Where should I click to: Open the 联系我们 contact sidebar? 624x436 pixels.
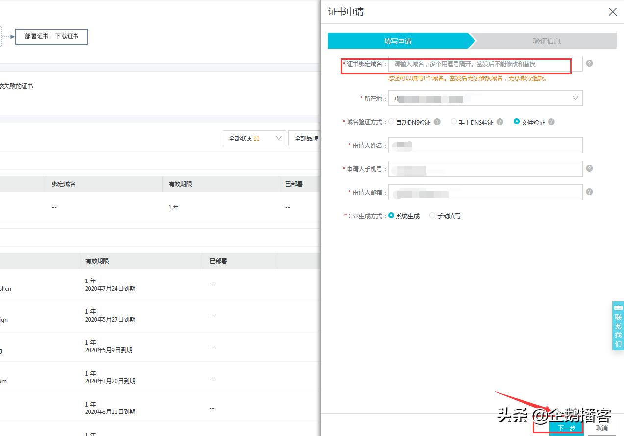pyautogui.click(x=618, y=326)
